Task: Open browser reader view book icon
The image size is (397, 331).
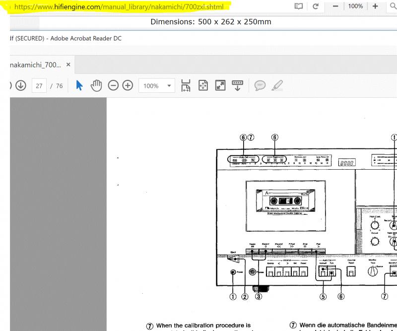Action: [x=298, y=6]
